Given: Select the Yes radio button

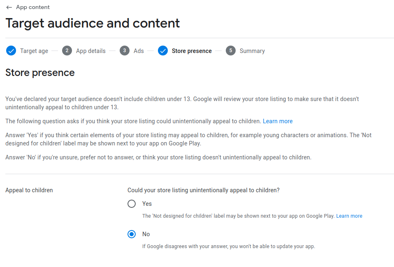Looking at the screenshot, I should click(x=132, y=203).
